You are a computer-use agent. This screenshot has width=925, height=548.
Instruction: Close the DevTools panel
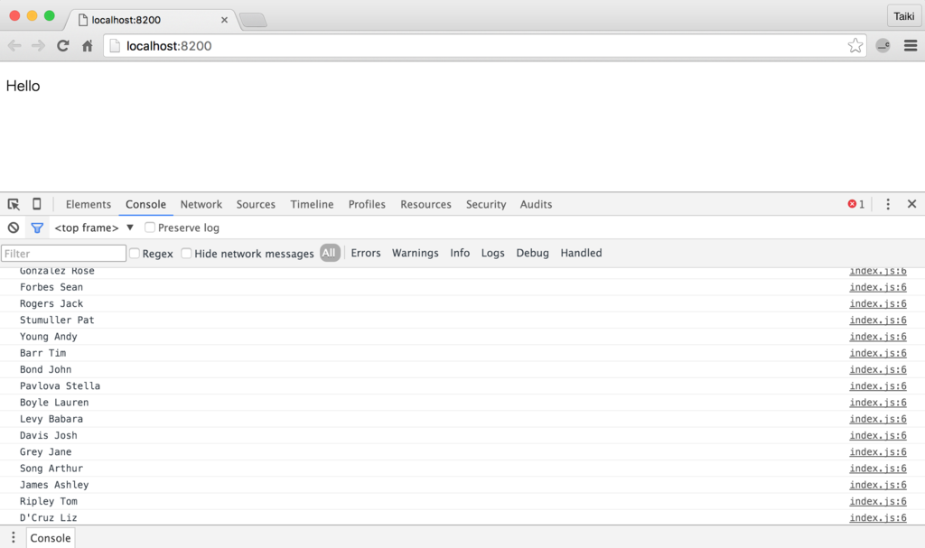912,204
